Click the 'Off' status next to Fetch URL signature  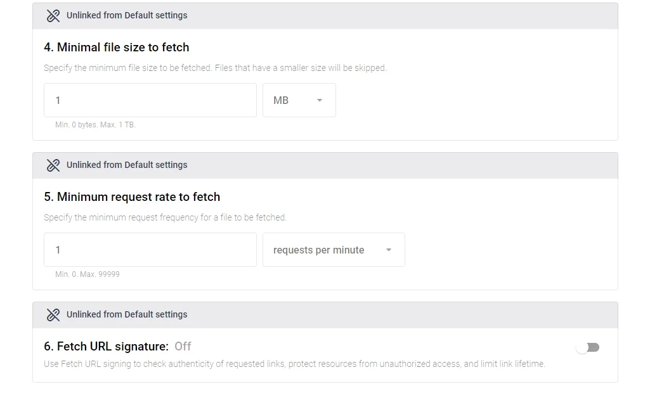click(x=183, y=347)
